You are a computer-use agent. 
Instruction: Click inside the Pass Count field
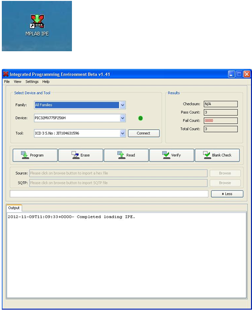221,112
